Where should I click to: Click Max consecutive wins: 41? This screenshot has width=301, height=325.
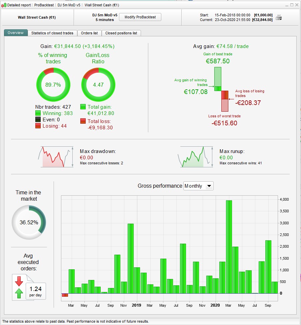(x=241, y=163)
